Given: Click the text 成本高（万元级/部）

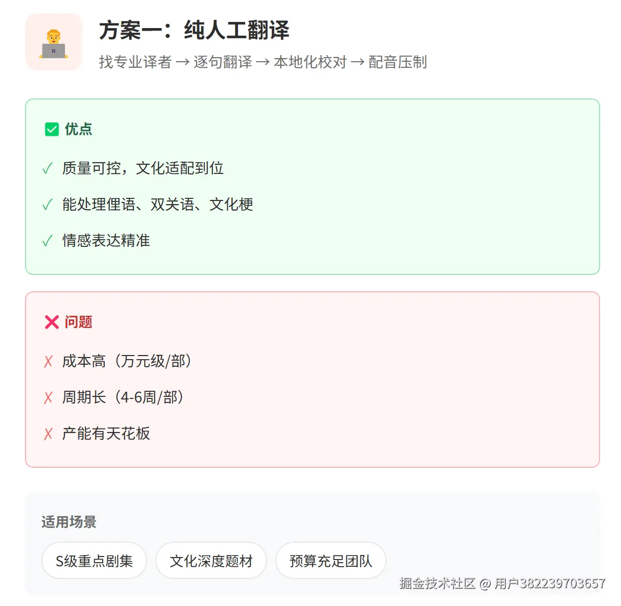Looking at the screenshot, I should click(128, 361).
